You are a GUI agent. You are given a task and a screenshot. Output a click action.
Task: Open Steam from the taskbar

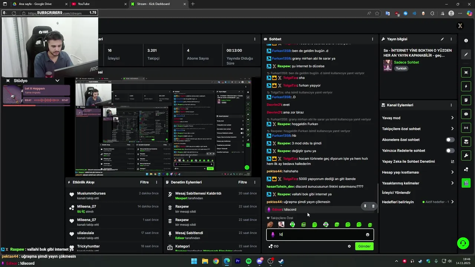[x=281, y=261]
